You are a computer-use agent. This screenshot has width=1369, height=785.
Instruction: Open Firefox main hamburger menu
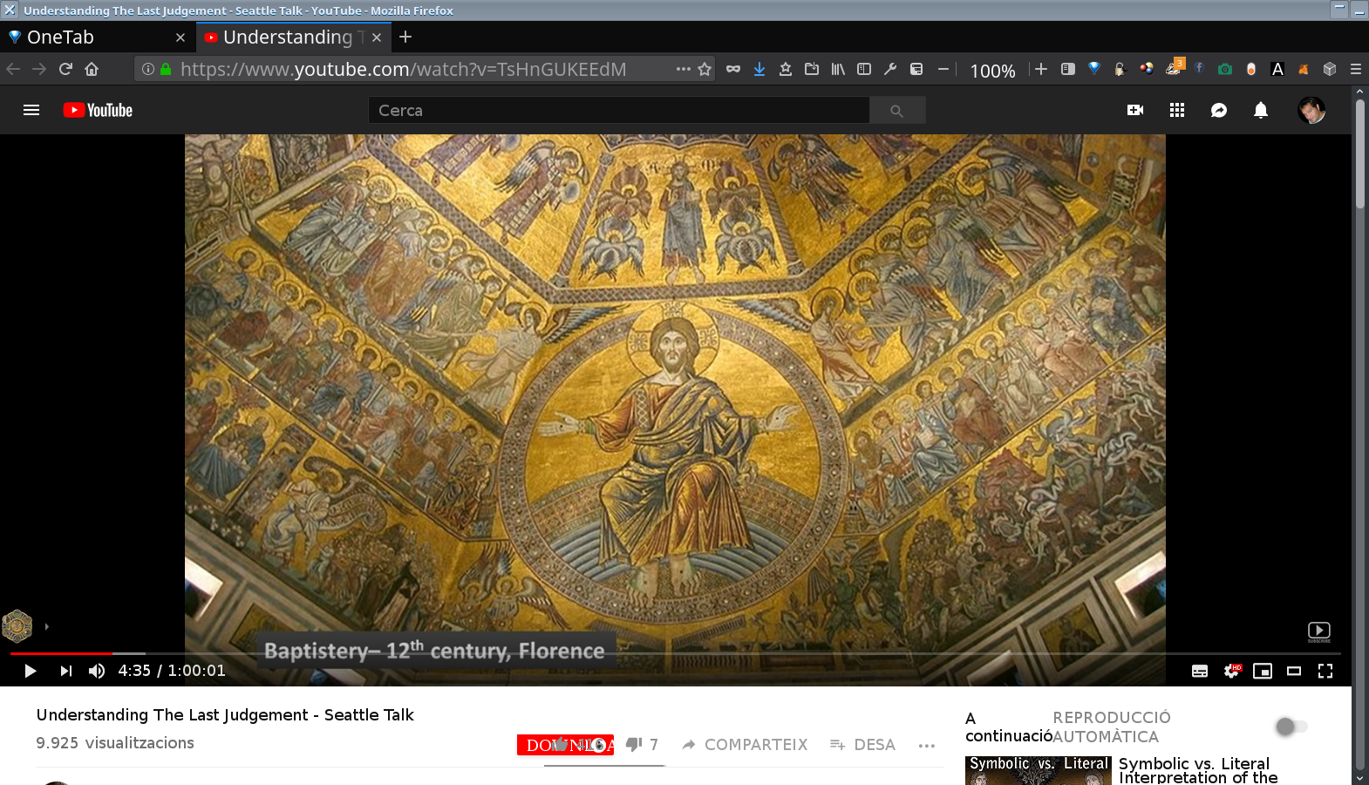(1356, 69)
